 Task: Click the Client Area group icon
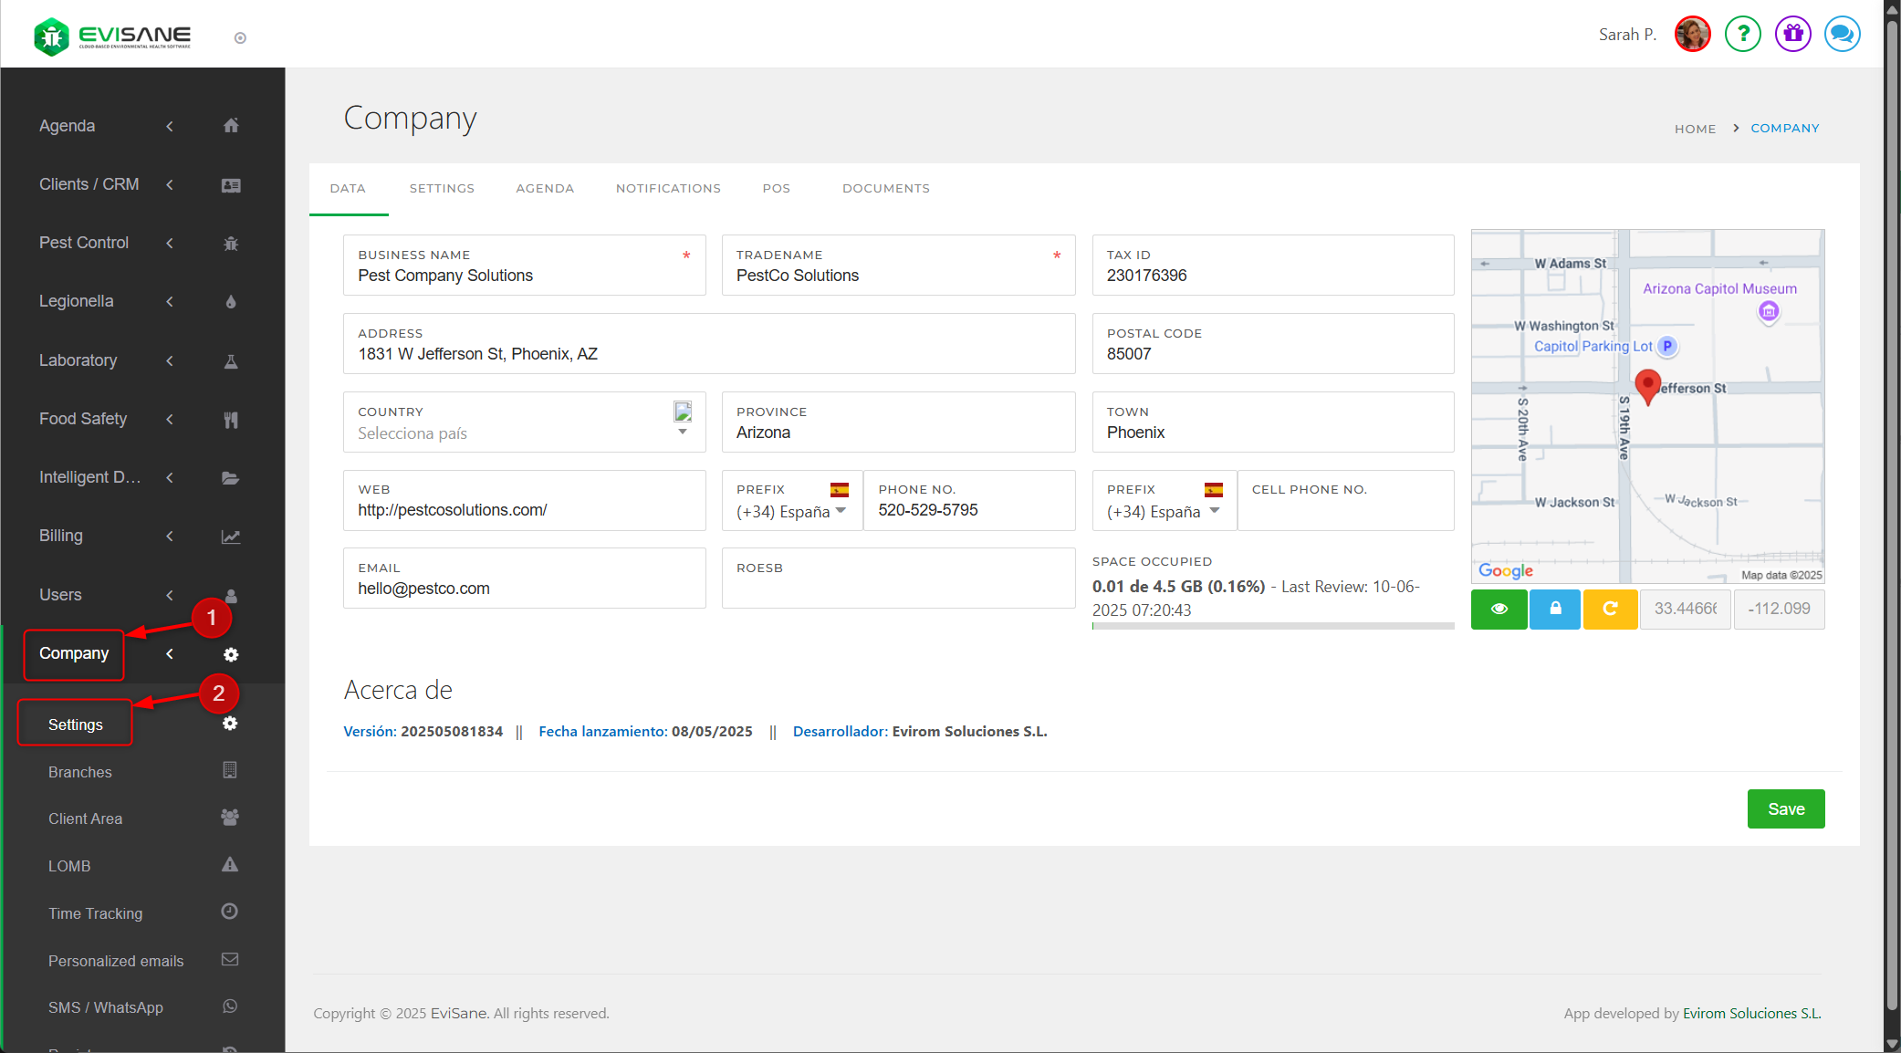(x=230, y=818)
